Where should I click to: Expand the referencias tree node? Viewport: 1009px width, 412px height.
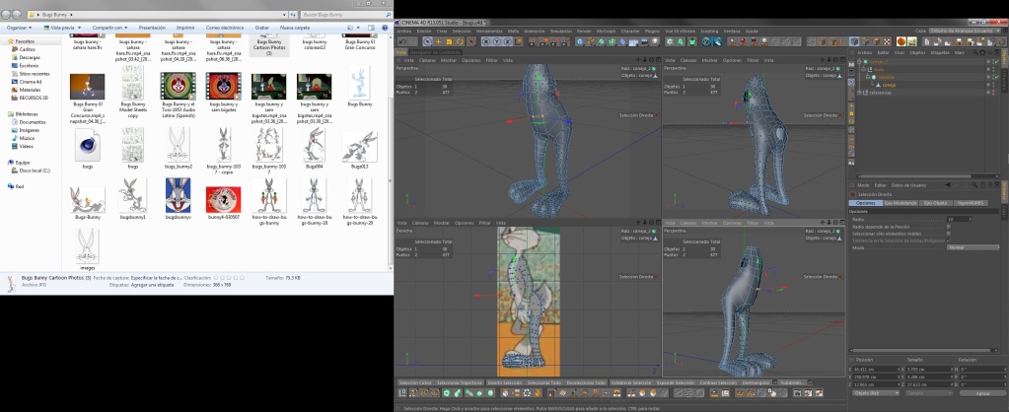pyautogui.click(x=858, y=93)
